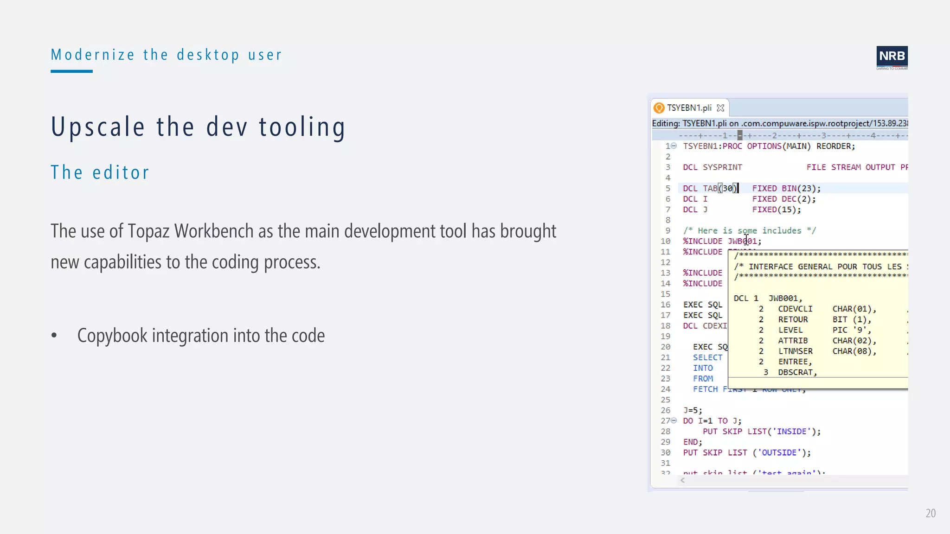The height and width of the screenshot is (534, 950).
Task: Click the TSYEBN1.pli tab file icon
Action: click(x=659, y=108)
